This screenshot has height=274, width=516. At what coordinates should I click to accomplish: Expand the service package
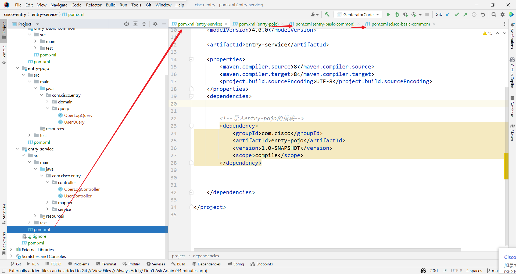tap(48, 209)
